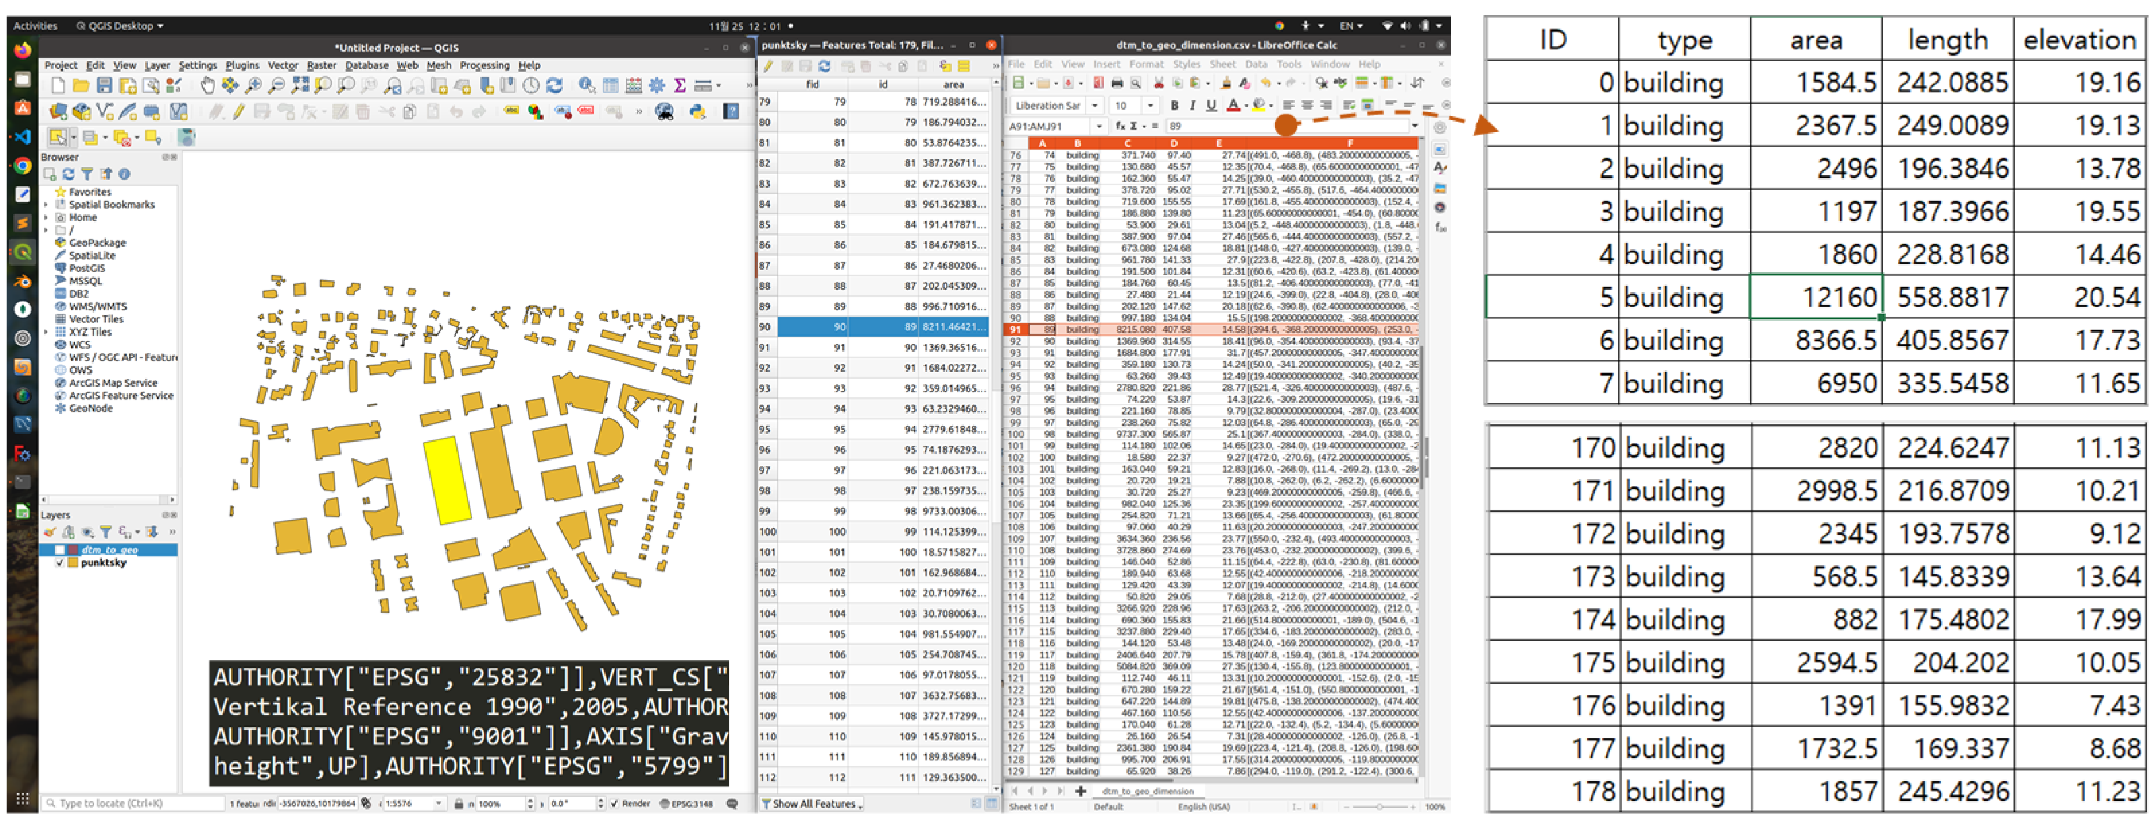Click EPSG:3148 CRS button in status bar
Viewport: 2154px width, 827px height.
click(x=687, y=804)
